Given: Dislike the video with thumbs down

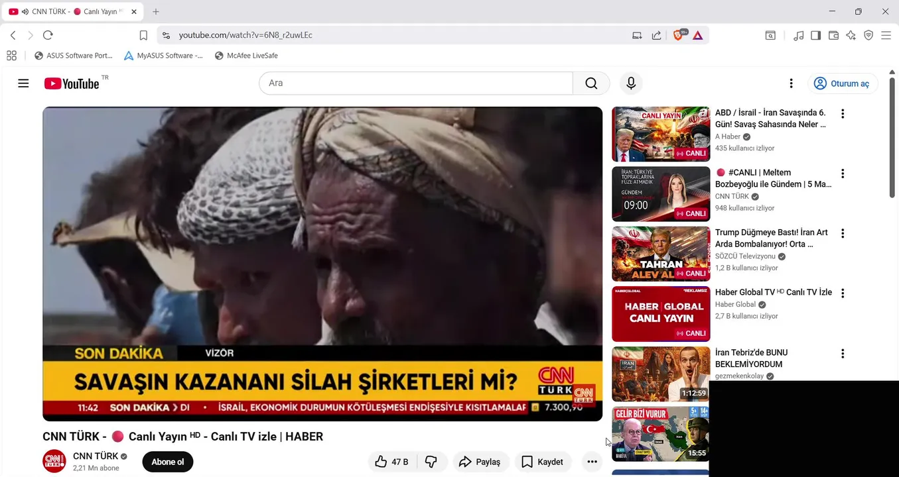Looking at the screenshot, I should click(x=431, y=462).
